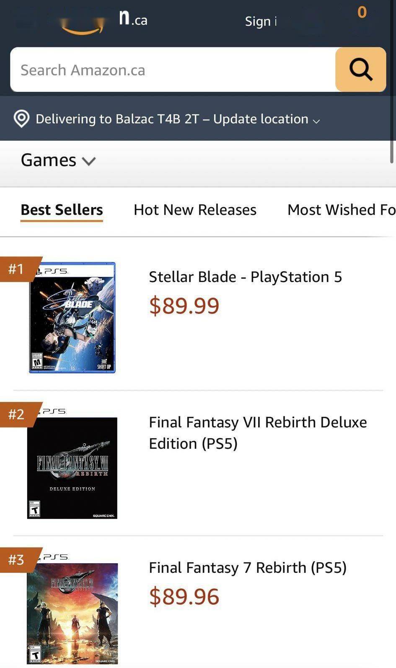Open the Amazon.ca logo home link

click(105, 21)
